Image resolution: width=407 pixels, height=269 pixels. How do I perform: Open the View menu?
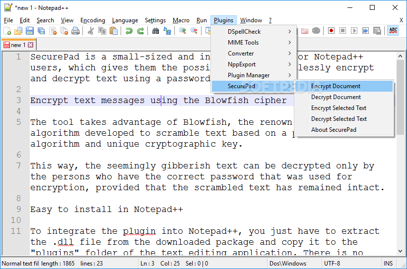(67, 20)
